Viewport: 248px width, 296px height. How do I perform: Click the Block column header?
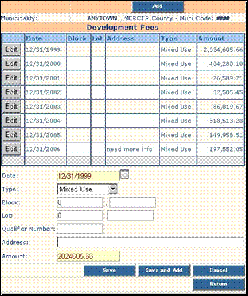click(x=79, y=38)
